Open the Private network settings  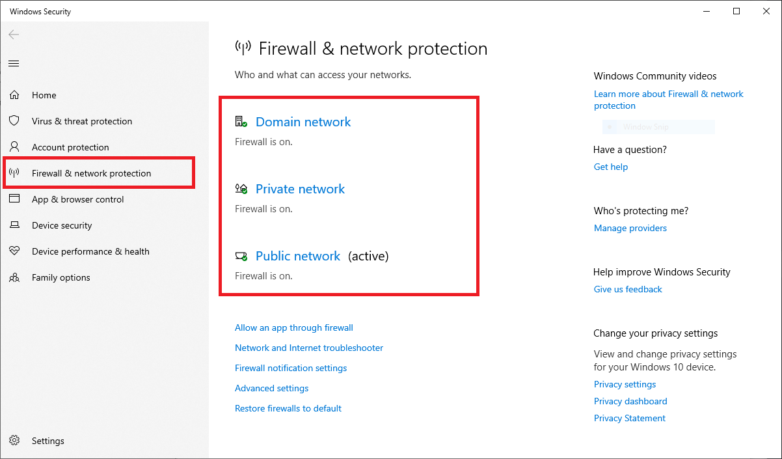pyautogui.click(x=300, y=189)
